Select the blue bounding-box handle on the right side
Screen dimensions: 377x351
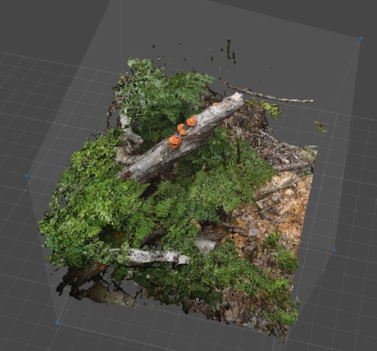[334, 250]
